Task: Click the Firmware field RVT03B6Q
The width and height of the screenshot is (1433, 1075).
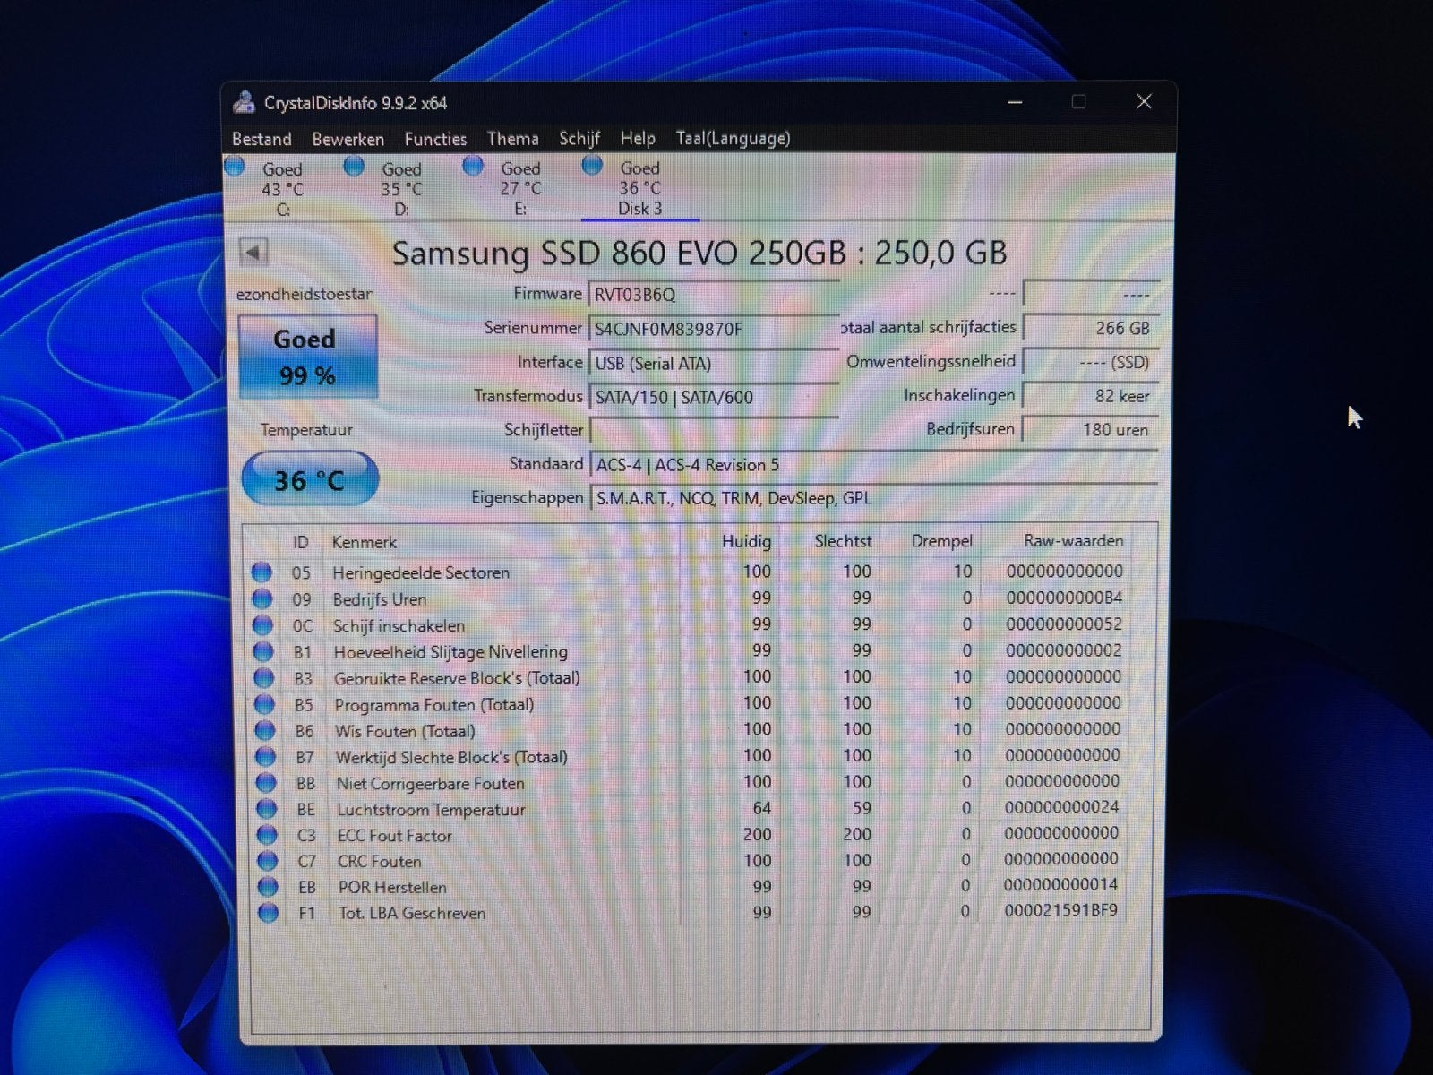Action: pyautogui.click(x=713, y=295)
